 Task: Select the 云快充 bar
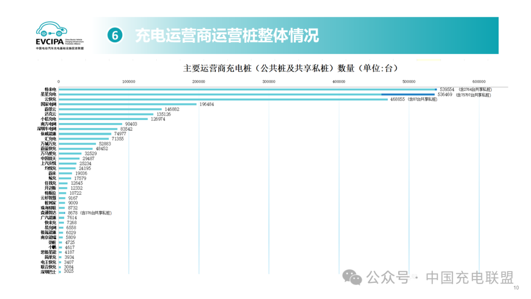[221, 99]
